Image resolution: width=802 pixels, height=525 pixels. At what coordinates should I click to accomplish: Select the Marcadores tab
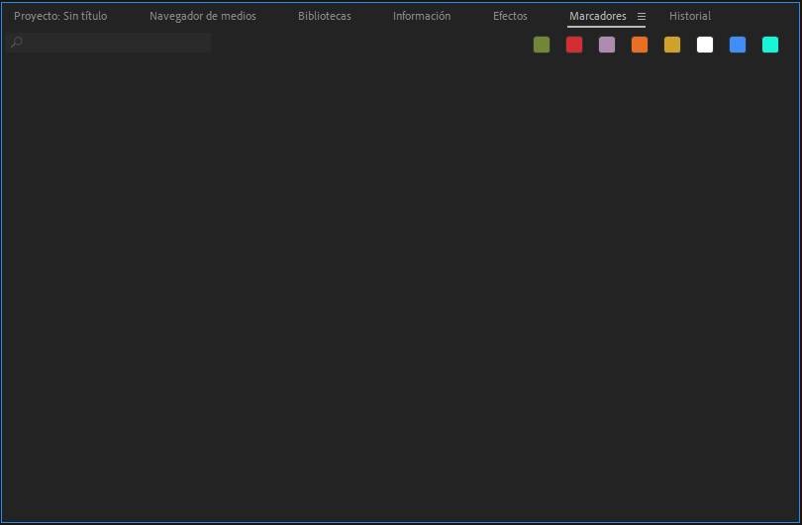[597, 17]
